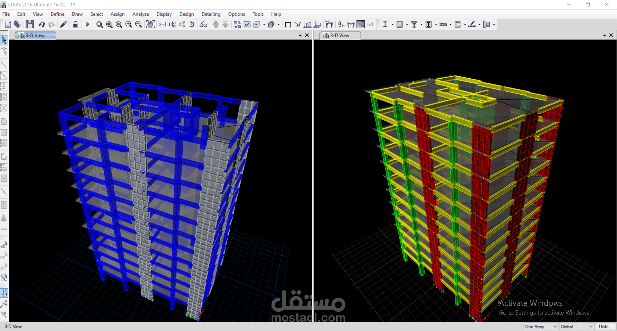This screenshot has width=617, height=331.
Task: Expand the concrete frame design dropdown arrow
Action: point(407,24)
